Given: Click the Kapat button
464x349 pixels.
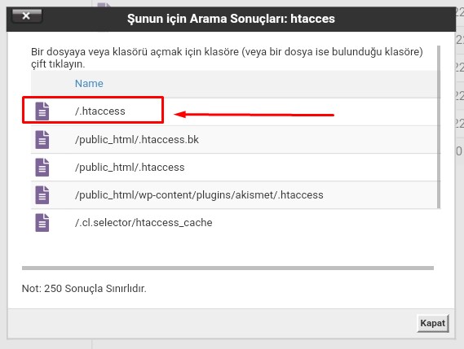Looking at the screenshot, I should [x=433, y=323].
